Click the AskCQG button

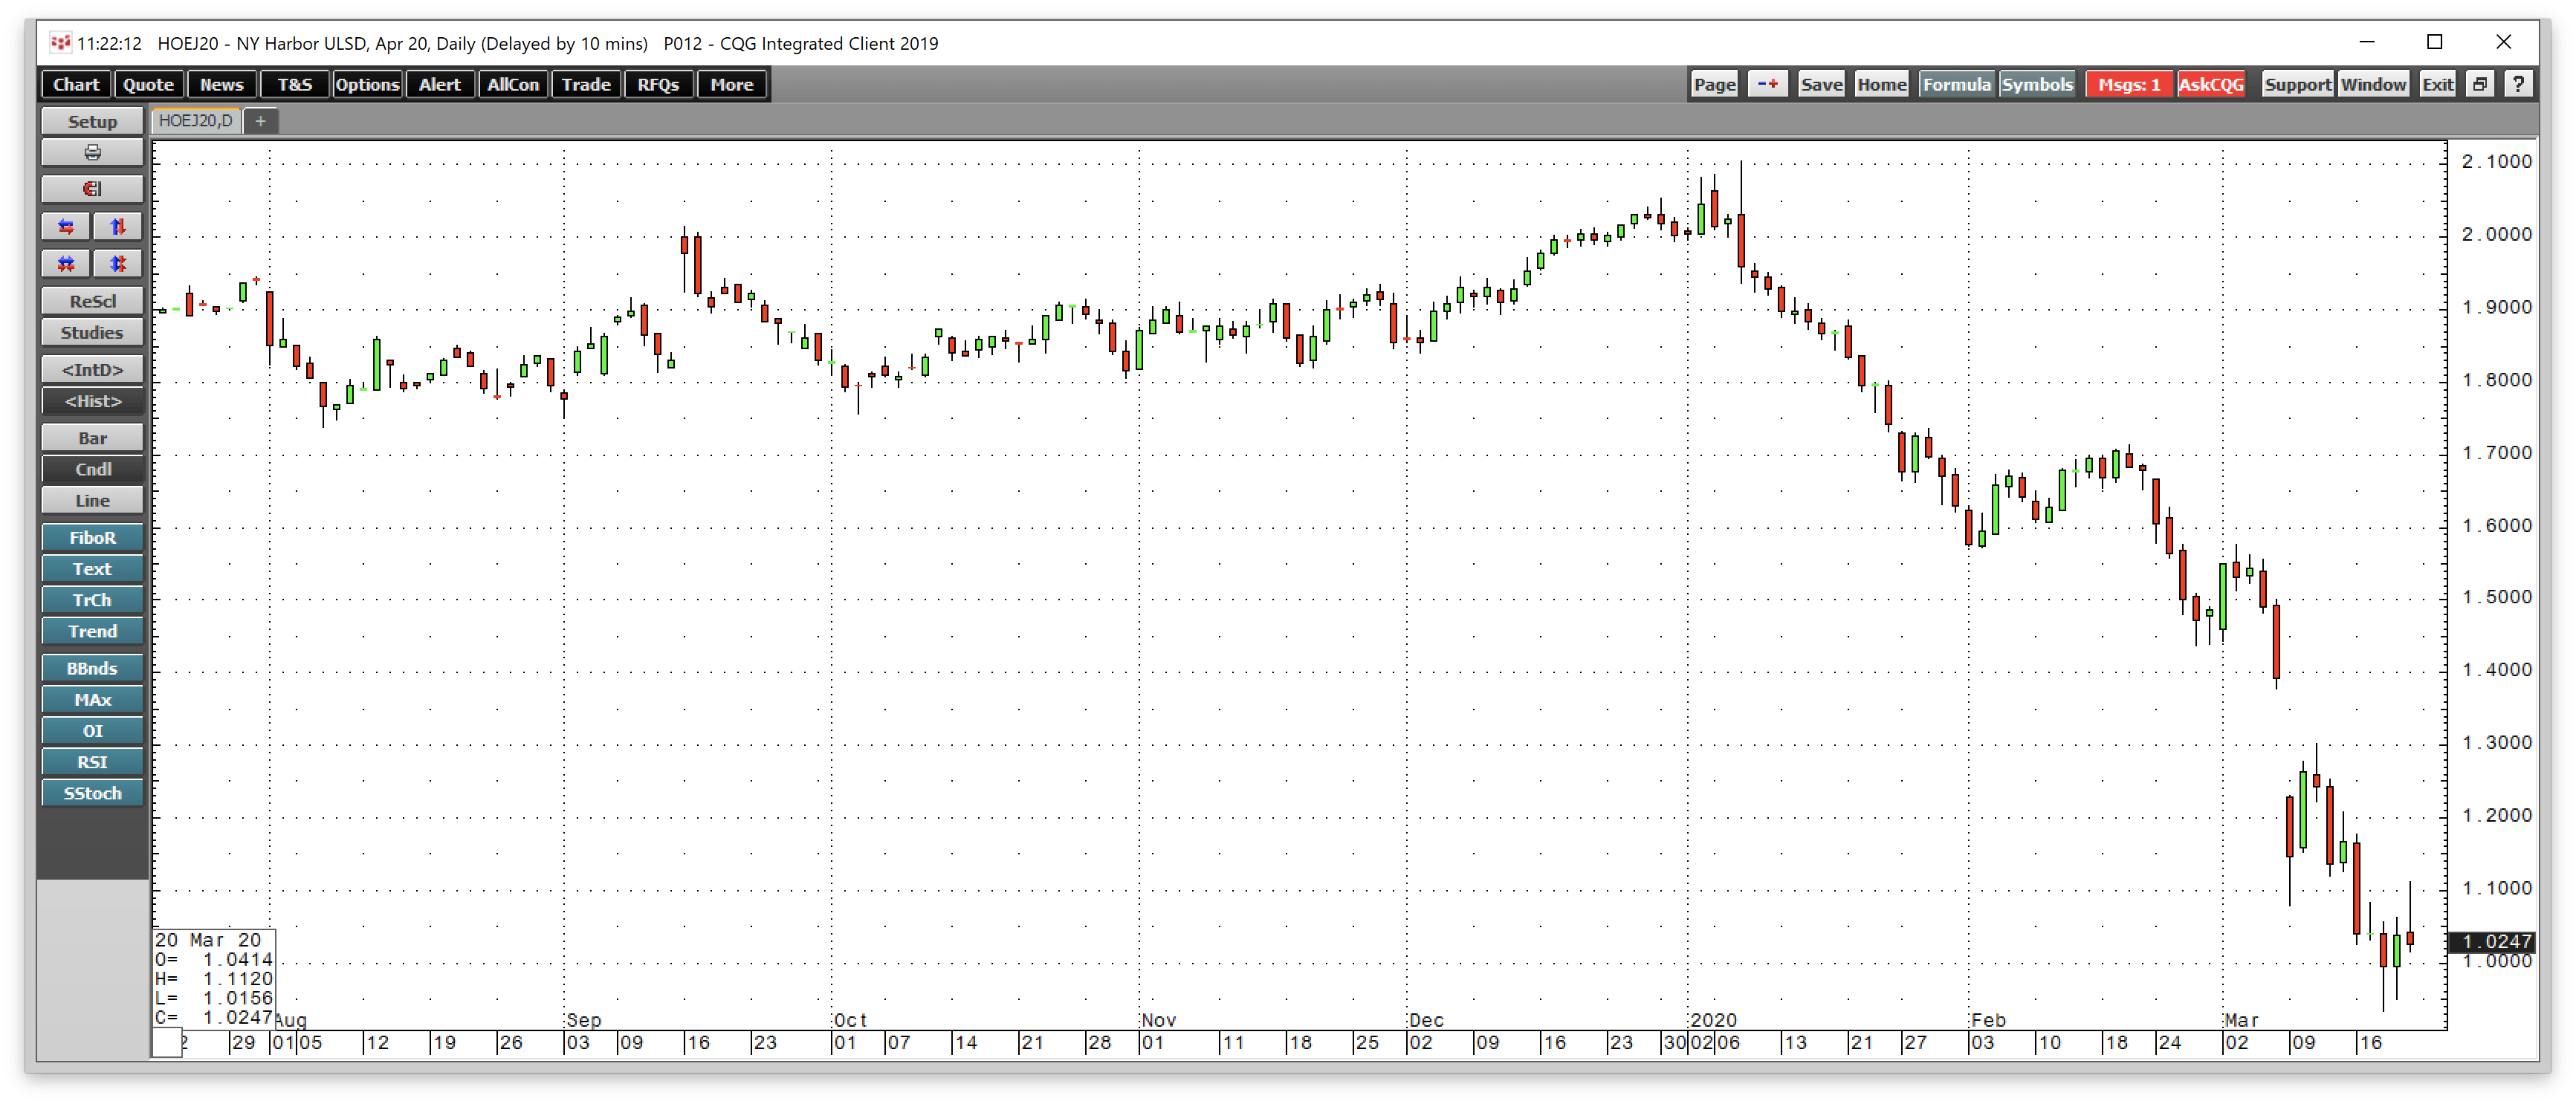[x=2211, y=84]
